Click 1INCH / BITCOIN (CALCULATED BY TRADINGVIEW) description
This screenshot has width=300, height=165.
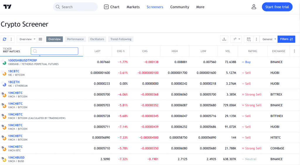37,118
